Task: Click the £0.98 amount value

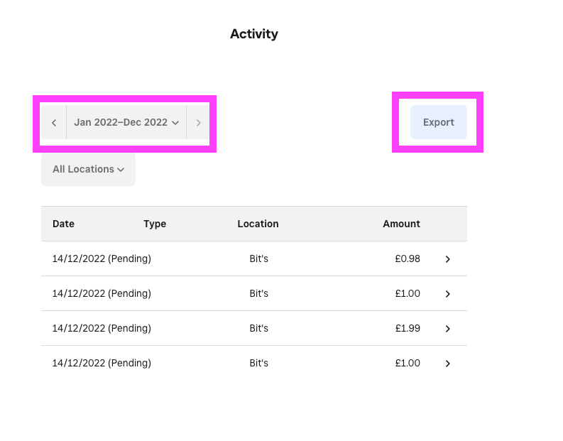Action: point(408,259)
